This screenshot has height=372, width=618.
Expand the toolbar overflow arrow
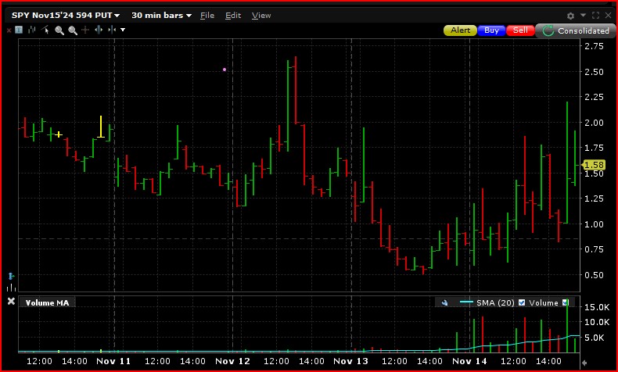click(123, 30)
